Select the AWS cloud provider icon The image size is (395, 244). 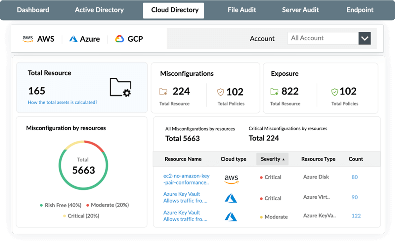point(28,39)
